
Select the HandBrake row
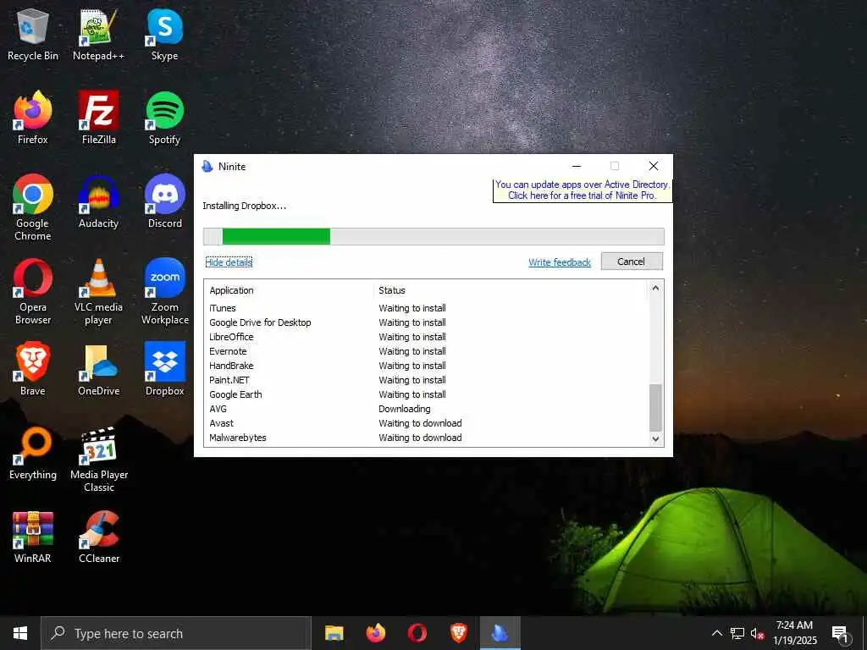click(426, 366)
